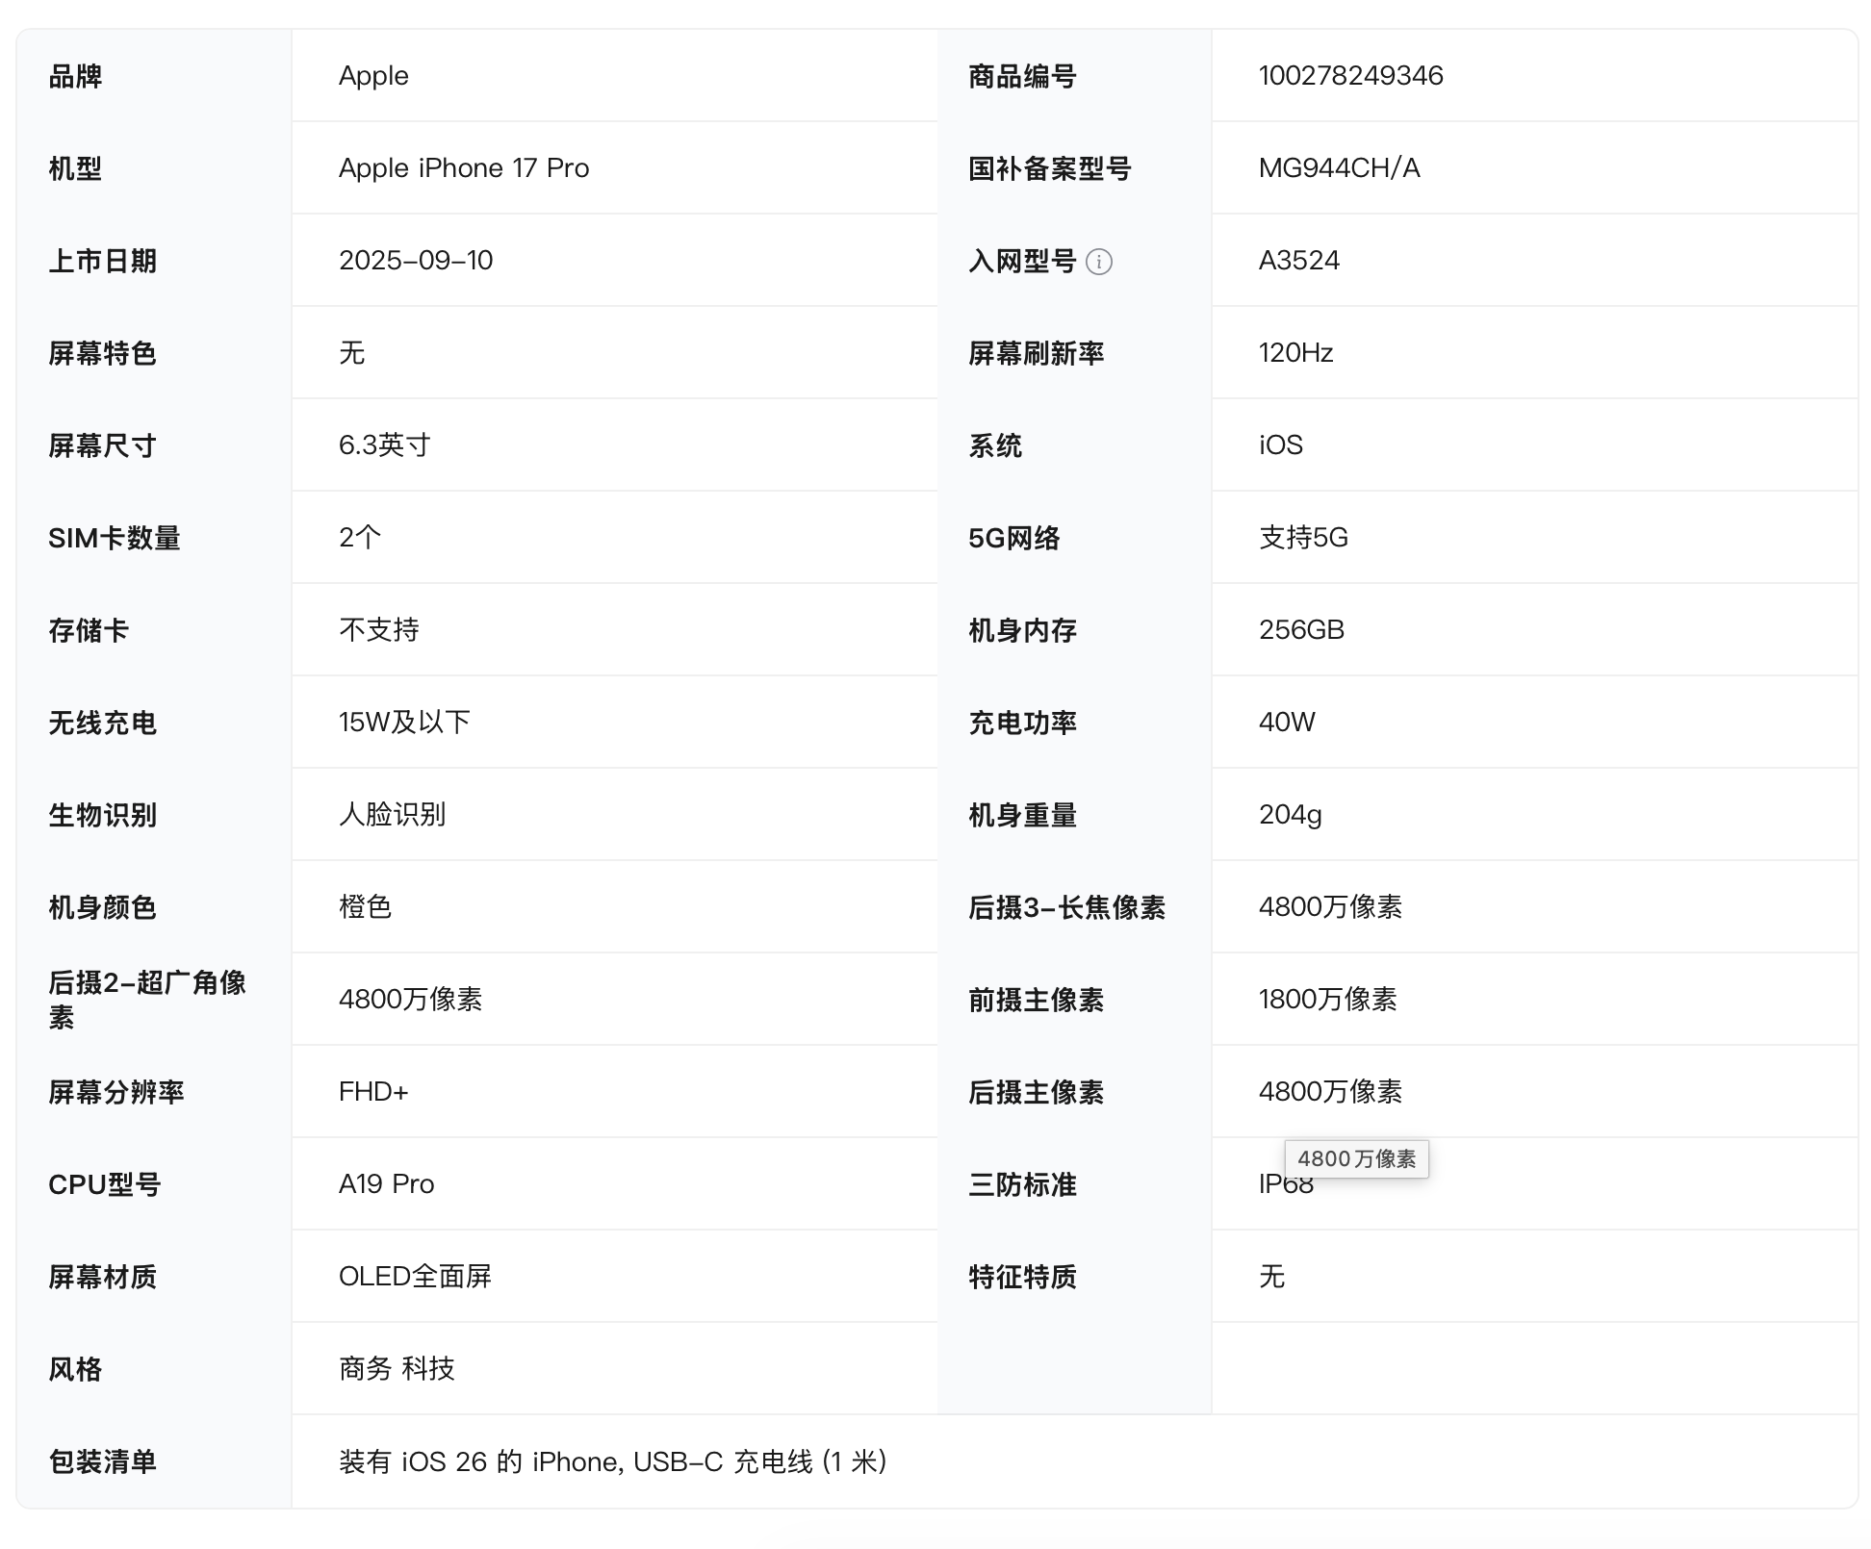Click model number MG944CH/A
Image resolution: width=1871 pixels, height=1549 pixels.
[1339, 168]
